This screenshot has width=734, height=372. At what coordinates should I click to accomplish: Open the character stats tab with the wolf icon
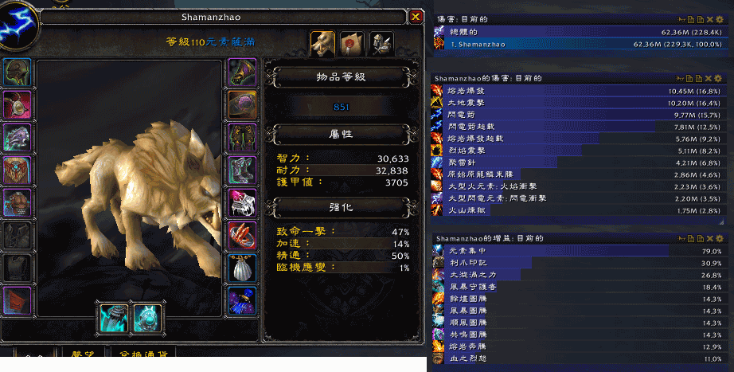[x=322, y=45]
